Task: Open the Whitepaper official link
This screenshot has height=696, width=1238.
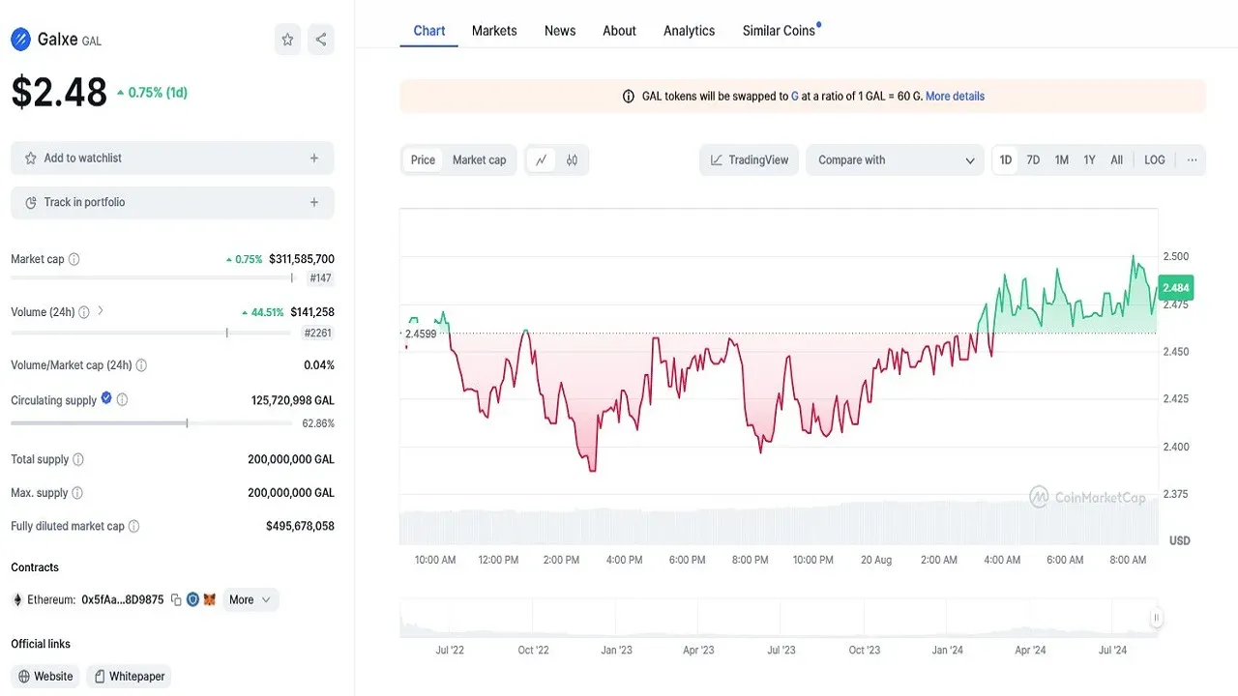Action: pos(129,677)
